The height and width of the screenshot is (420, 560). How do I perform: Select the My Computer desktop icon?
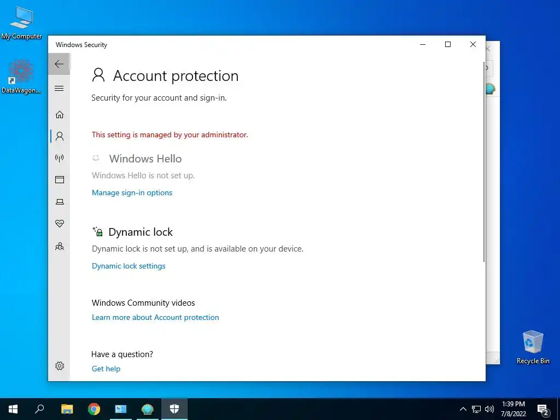pyautogui.click(x=21, y=22)
